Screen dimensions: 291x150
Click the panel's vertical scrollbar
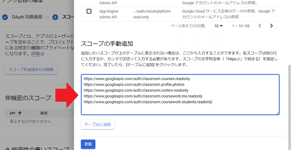tap(289, 108)
